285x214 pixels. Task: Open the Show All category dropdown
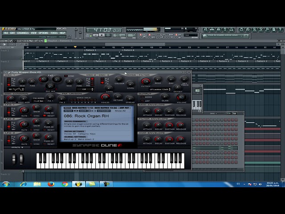click(x=120, y=111)
